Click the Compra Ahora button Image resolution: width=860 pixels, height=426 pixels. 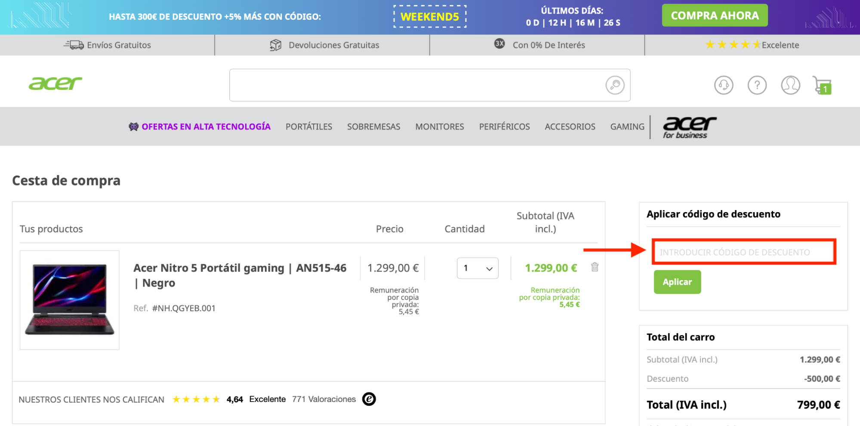tap(715, 15)
